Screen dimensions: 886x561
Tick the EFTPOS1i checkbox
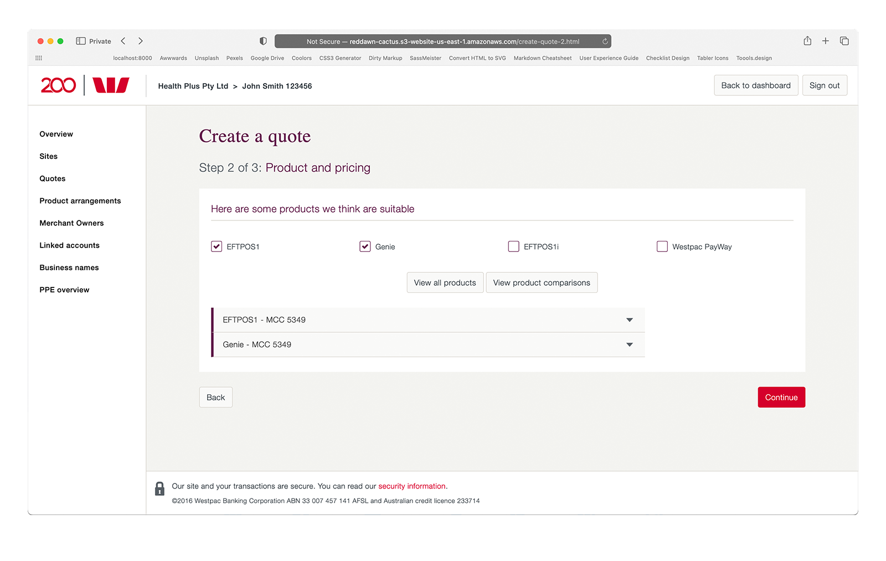[x=513, y=246]
